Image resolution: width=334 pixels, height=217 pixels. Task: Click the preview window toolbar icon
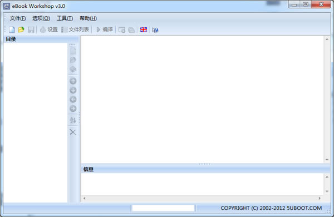point(122,30)
